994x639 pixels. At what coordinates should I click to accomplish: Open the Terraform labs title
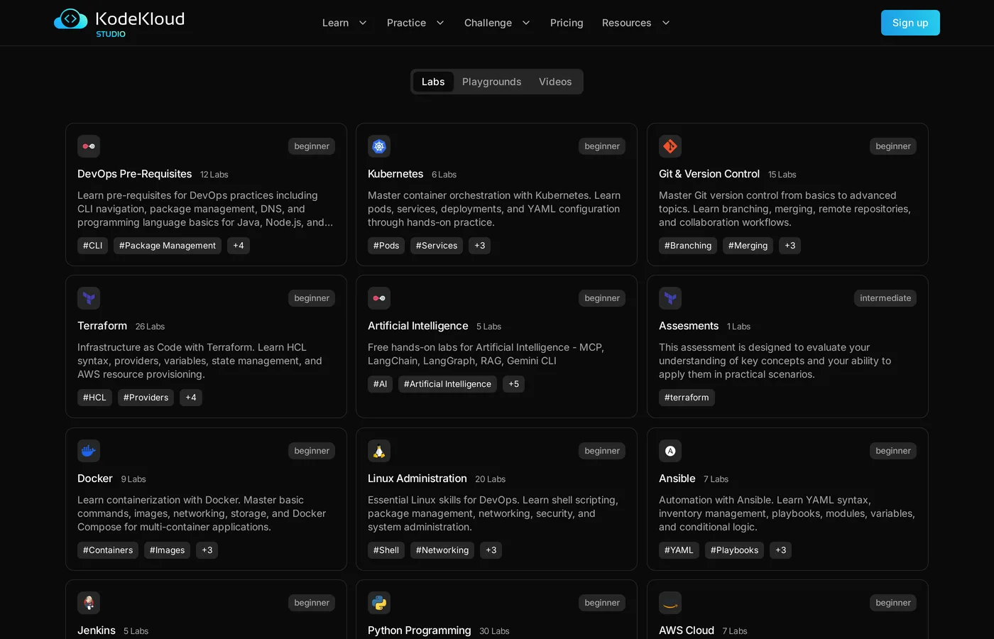coord(102,326)
